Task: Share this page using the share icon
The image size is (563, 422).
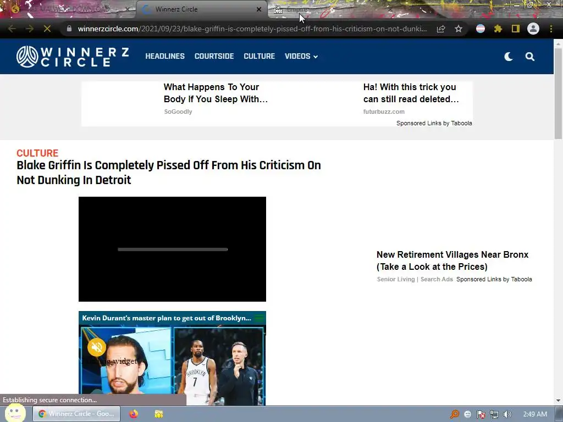Action: 441,29
